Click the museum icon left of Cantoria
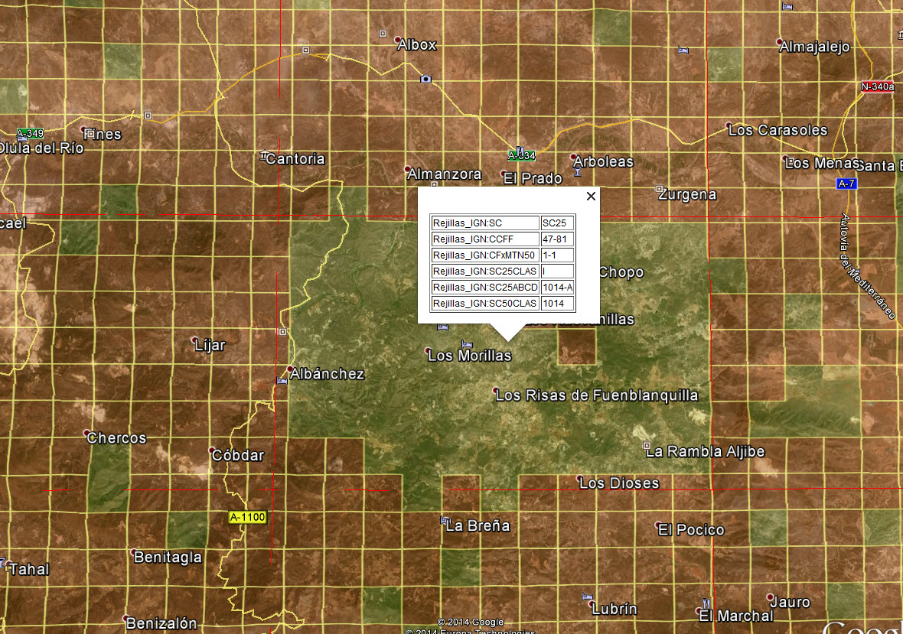The image size is (903, 634). click(x=264, y=154)
